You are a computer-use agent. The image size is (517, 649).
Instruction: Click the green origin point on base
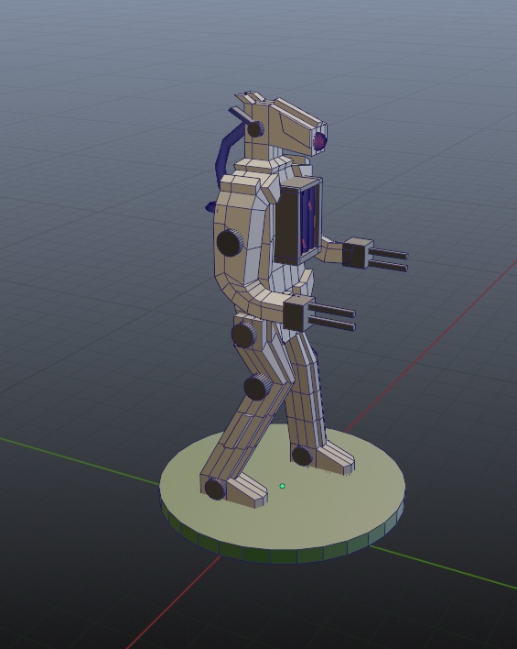point(282,486)
